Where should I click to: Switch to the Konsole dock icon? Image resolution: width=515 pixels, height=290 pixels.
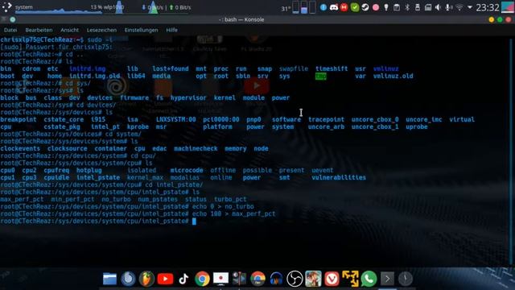click(x=387, y=279)
